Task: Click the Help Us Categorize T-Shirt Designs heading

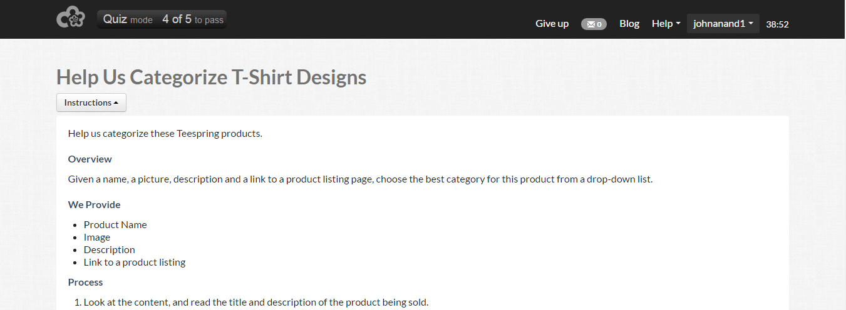Action: click(211, 77)
